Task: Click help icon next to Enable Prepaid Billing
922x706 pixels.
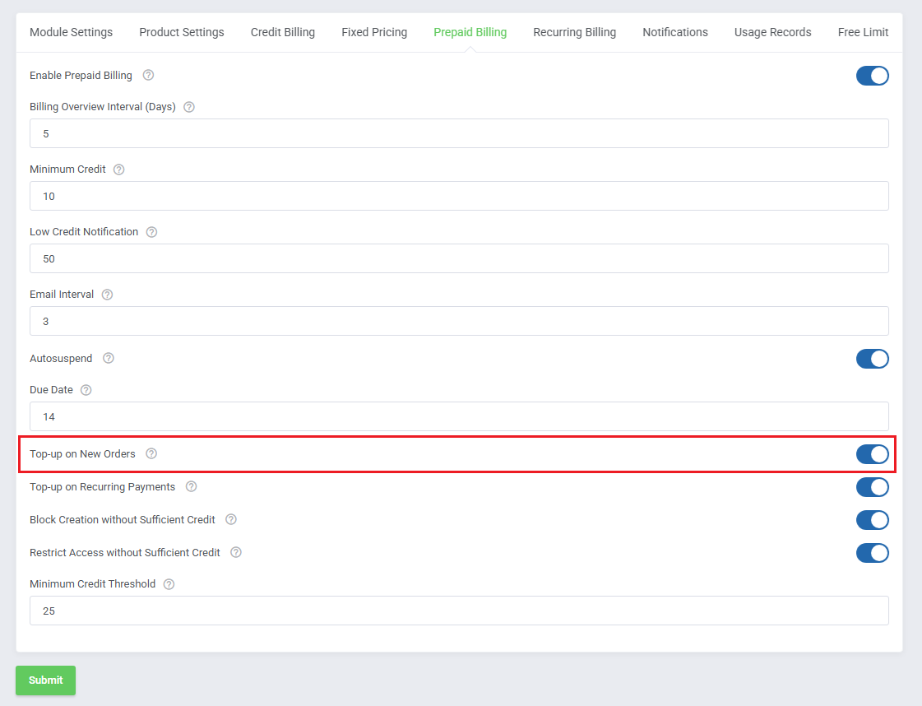Action: pyautogui.click(x=148, y=76)
